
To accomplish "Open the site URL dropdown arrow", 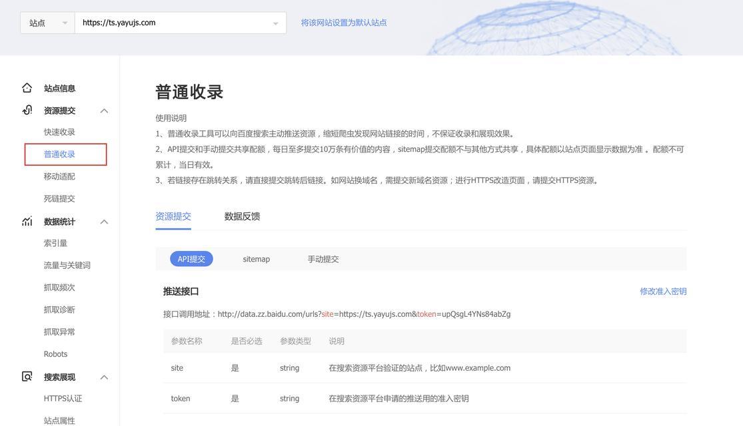I will point(275,23).
